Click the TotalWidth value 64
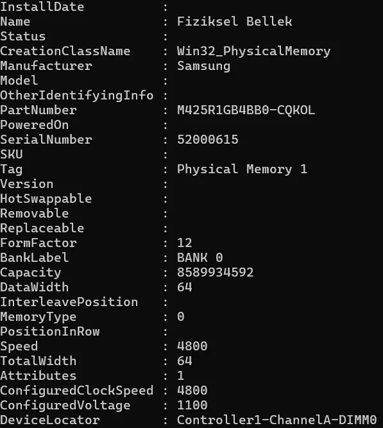Screen dimensions: 383x428 [185, 361]
